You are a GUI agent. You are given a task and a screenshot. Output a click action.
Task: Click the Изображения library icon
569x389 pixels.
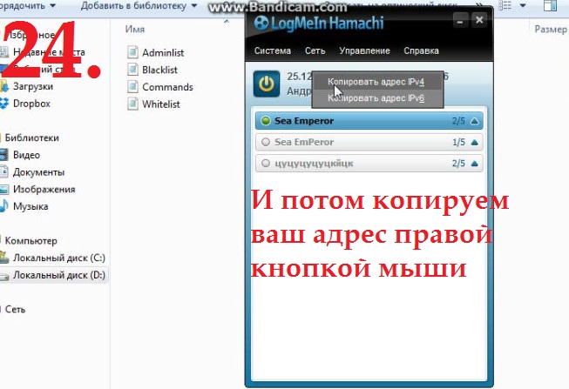pyautogui.click(x=4, y=189)
